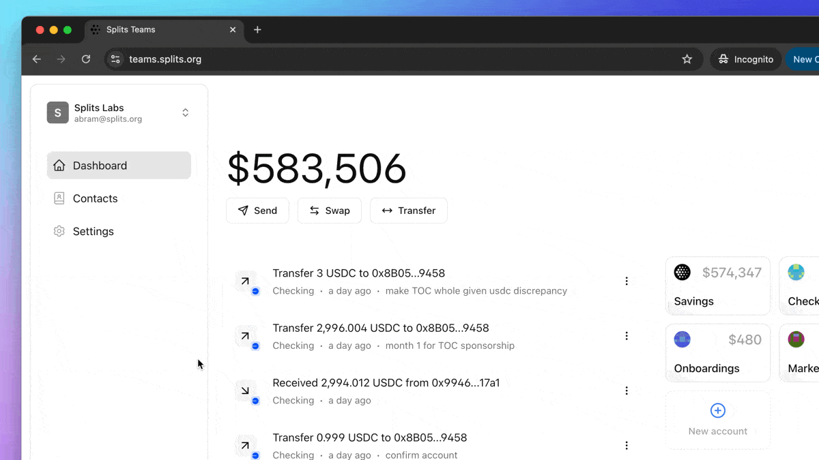Click the site info icon in address bar
Screen dimensions: 819x460
[115, 59]
